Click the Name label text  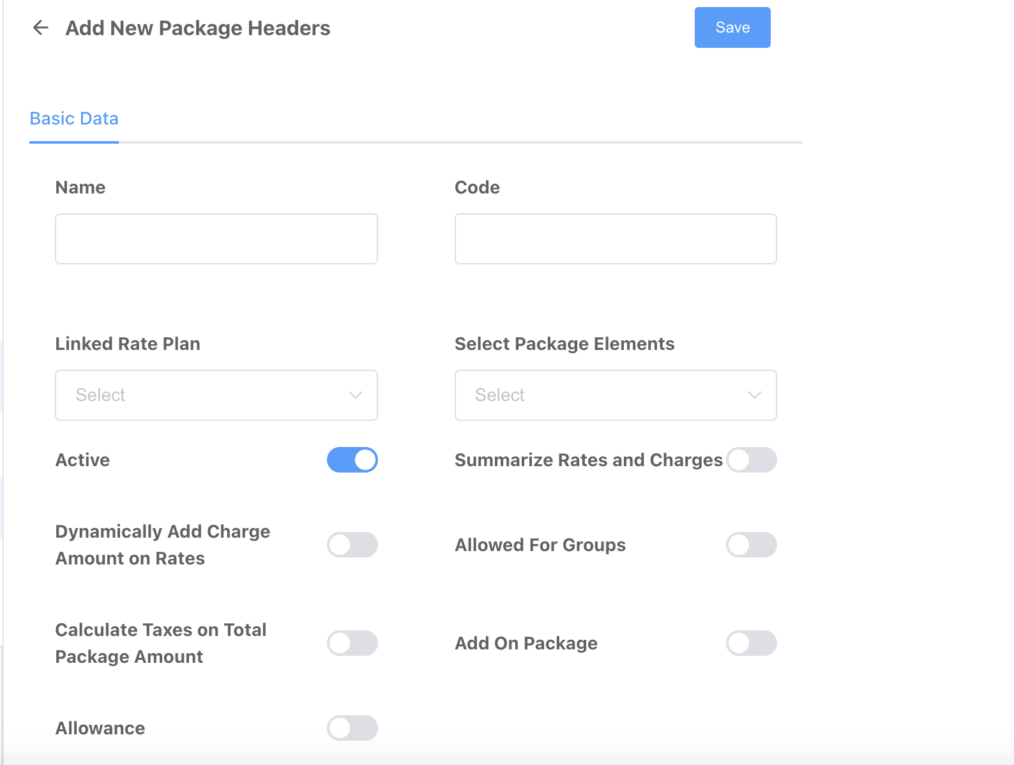click(x=80, y=187)
